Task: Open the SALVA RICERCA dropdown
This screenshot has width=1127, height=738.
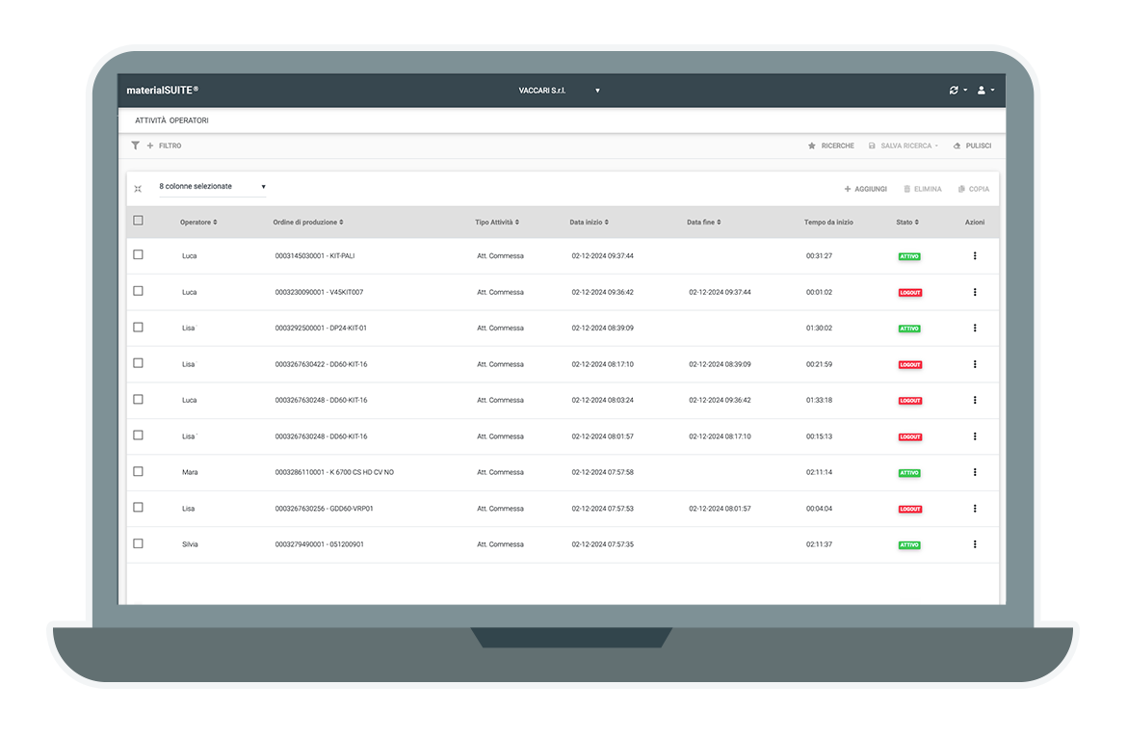Action: [x=904, y=146]
